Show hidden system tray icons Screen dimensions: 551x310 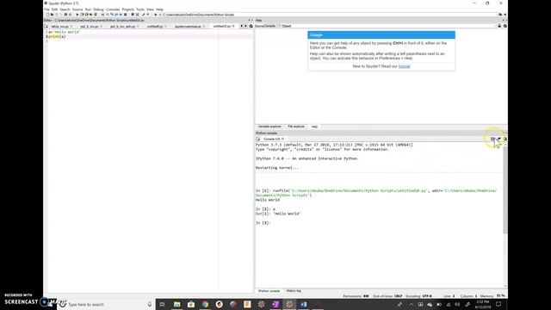(x=411, y=304)
